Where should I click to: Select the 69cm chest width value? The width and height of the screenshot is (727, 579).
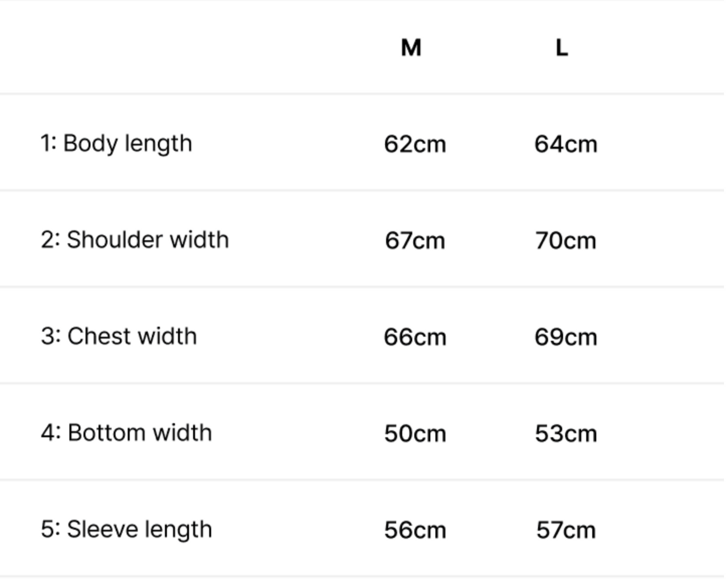click(x=566, y=337)
